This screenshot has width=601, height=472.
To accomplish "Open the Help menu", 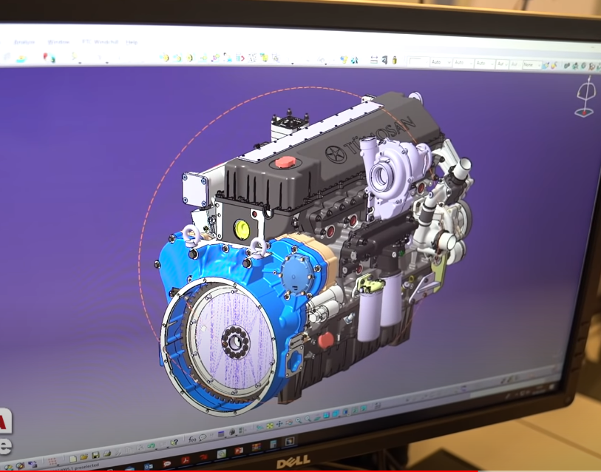I will pyautogui.click(x=132, y=42).
